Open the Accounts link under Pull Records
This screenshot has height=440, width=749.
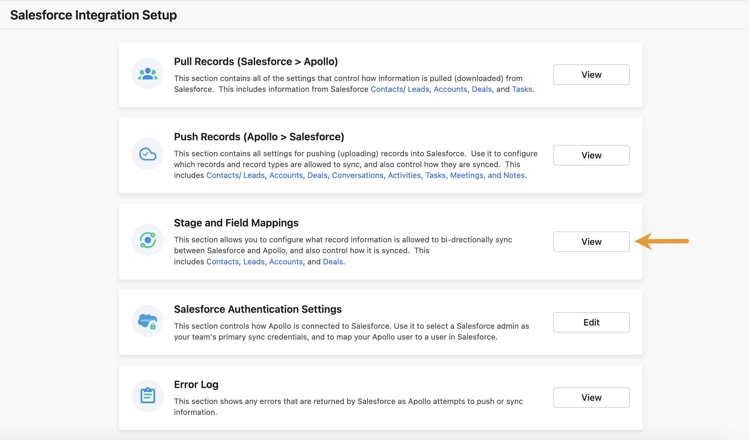450,89
